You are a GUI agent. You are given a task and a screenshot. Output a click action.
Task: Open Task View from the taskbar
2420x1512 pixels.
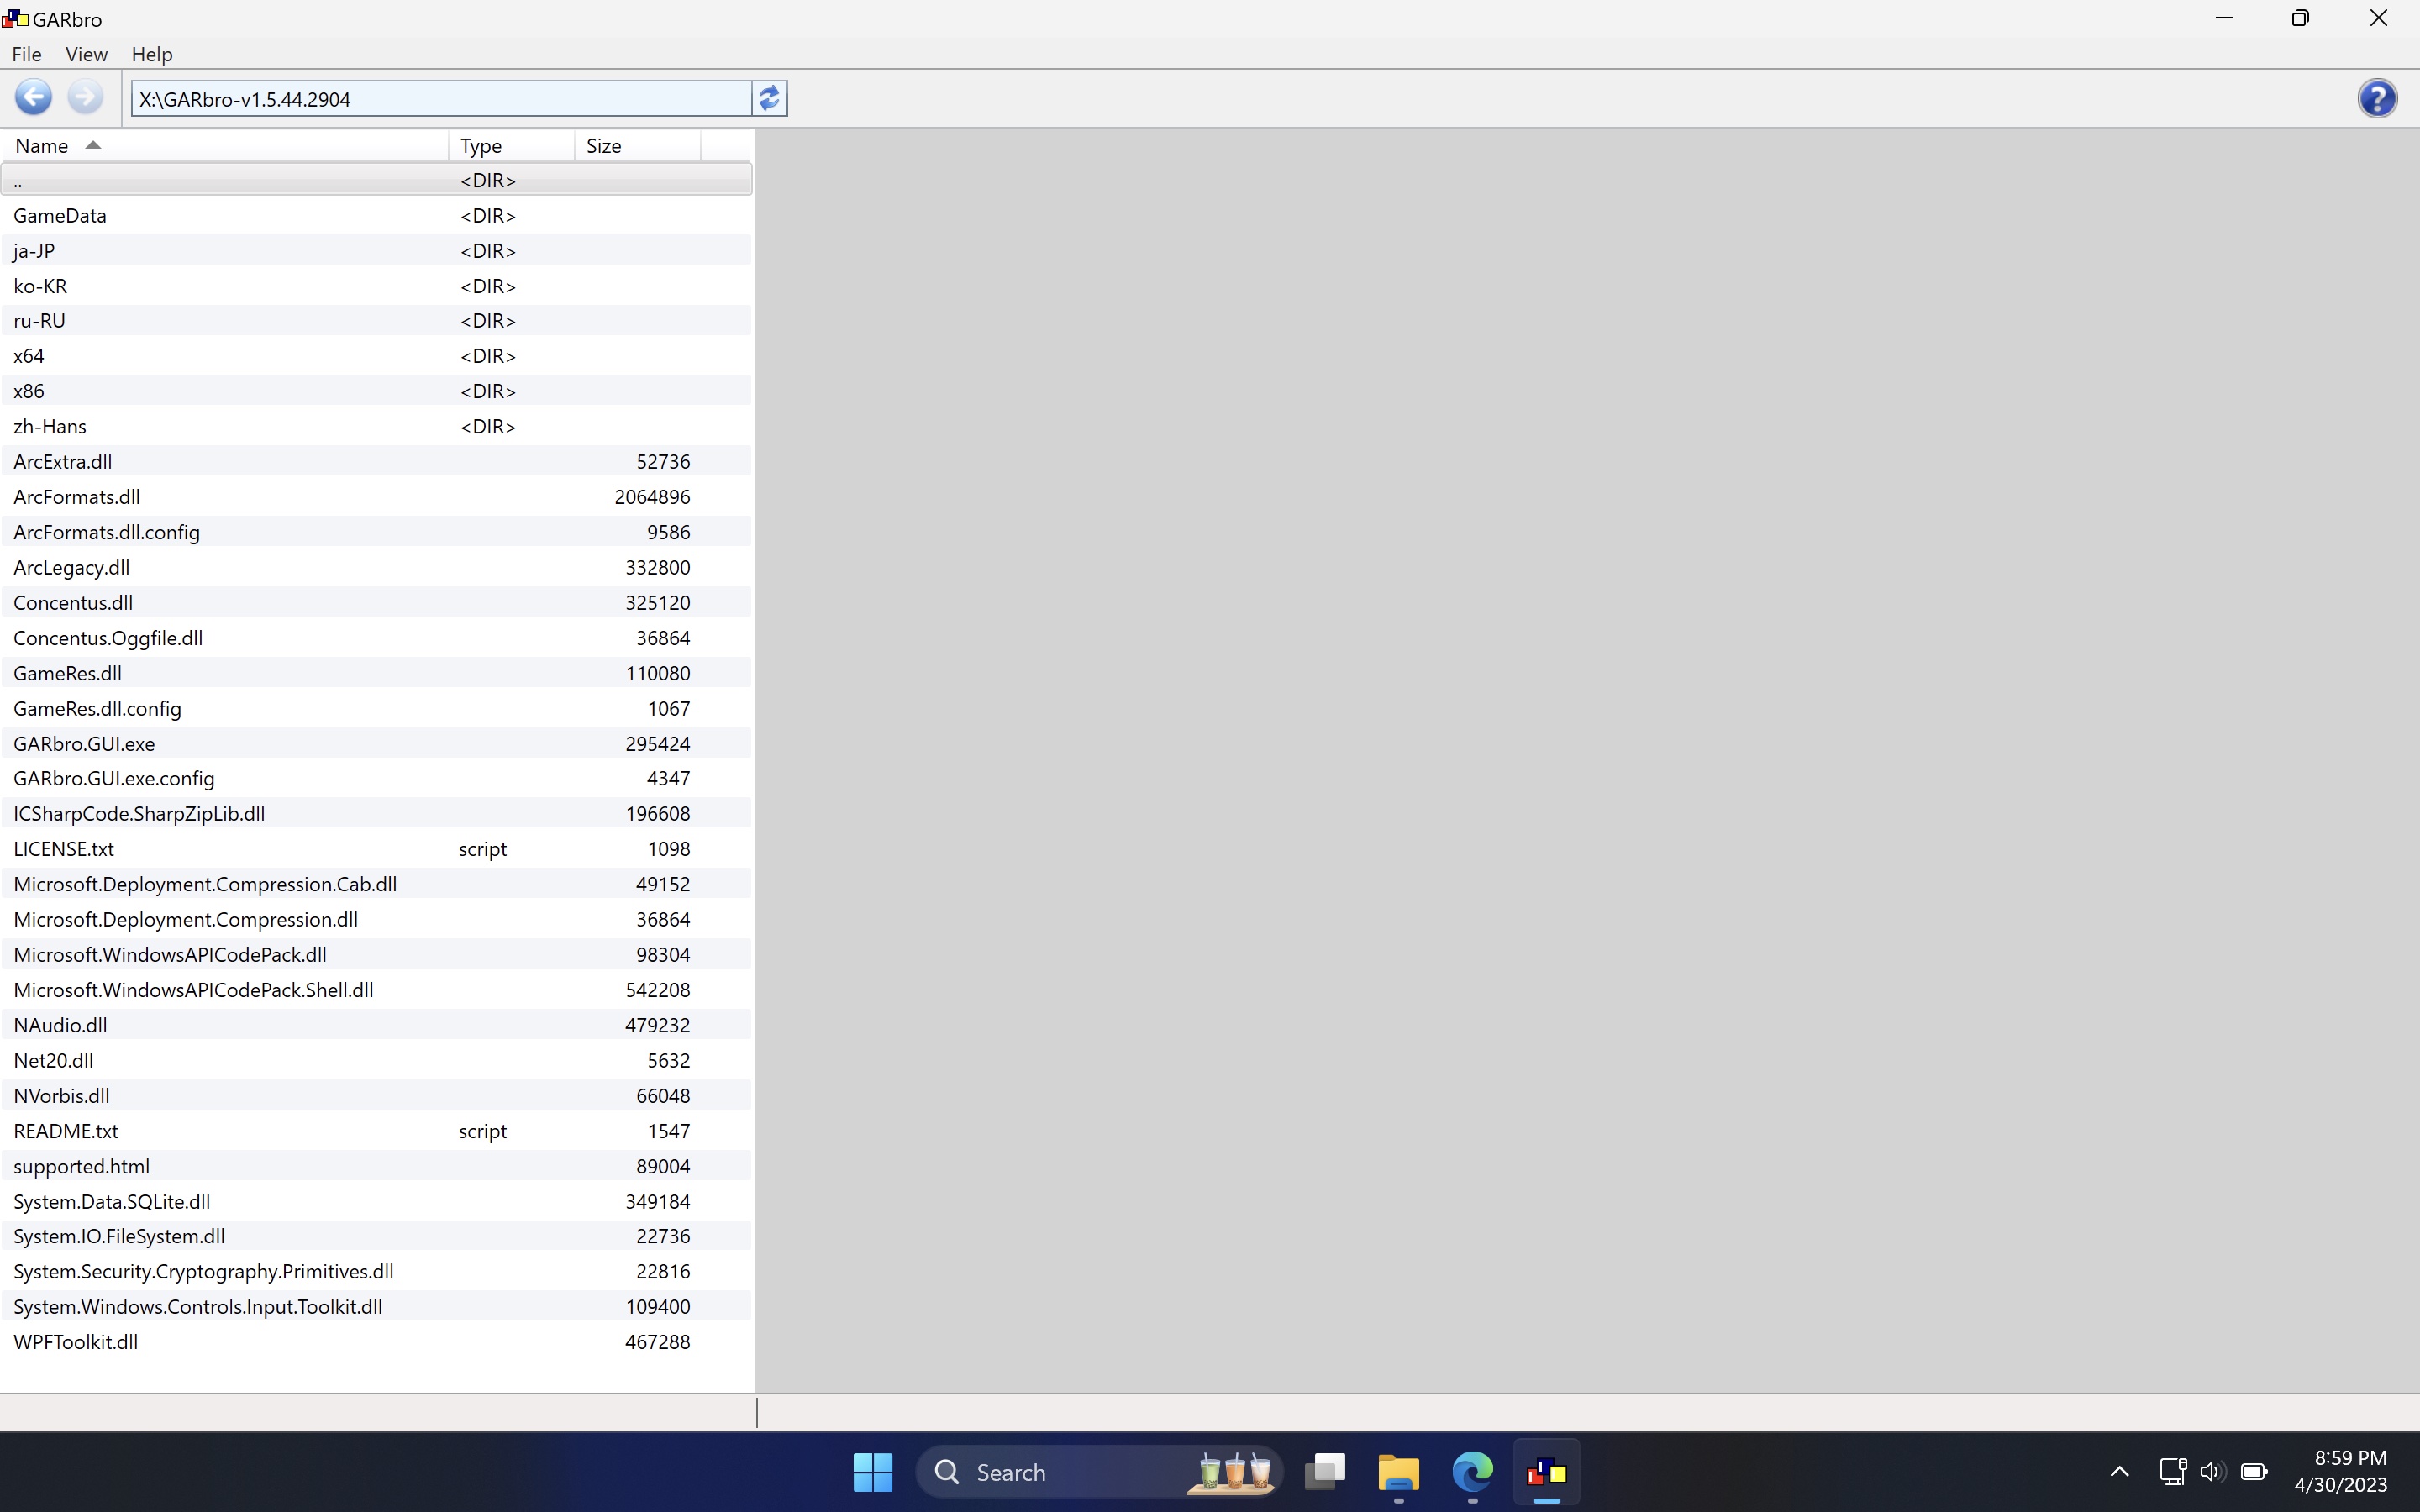pyautogui.click(x=1325, y=1472)
